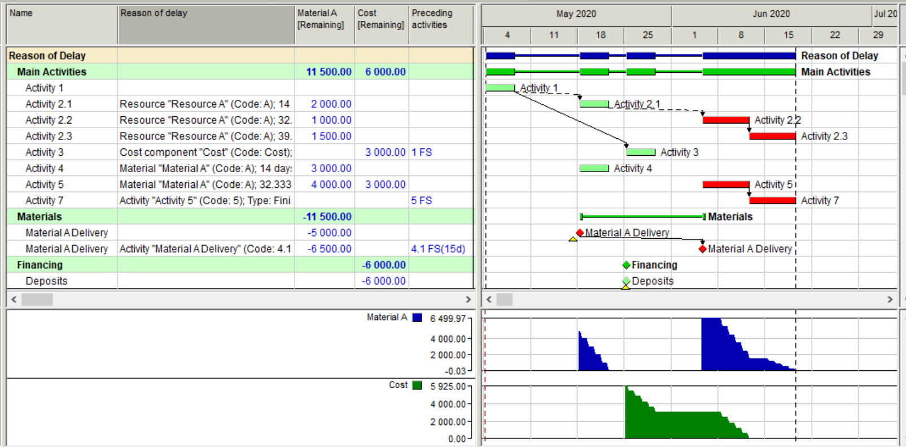The image size is (906, 447).
Task: Select the Activity 1 row name
Action: click(45, 88)
